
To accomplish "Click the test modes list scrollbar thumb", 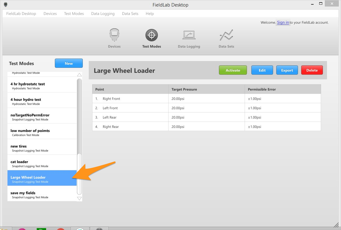I will click(x=79, y=174).
